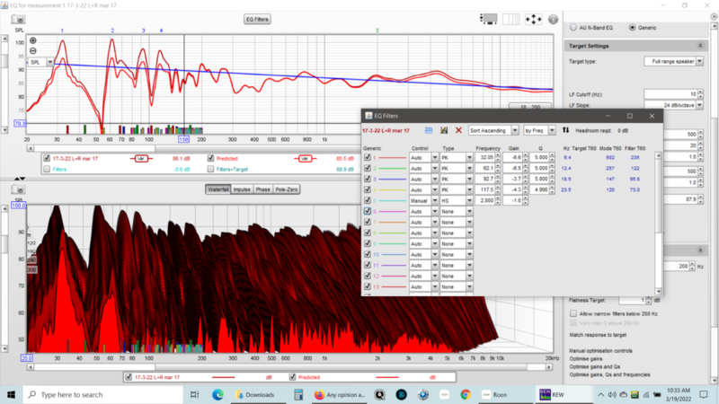
Task: Zoom out with the minus magnifier on graph
Action: click(33, 51)
